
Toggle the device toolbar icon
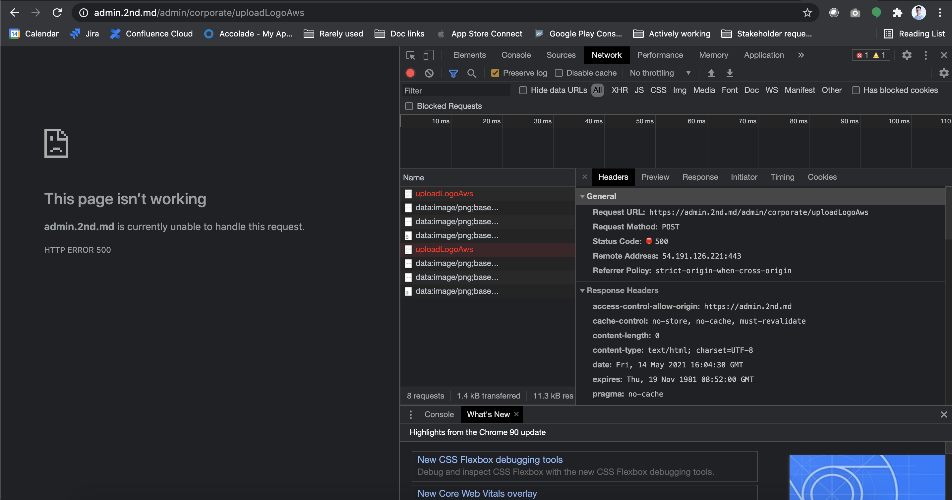(428, 55)
